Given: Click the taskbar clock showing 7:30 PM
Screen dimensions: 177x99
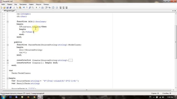Looking at the screenshot, I should [x=170, y=97].
